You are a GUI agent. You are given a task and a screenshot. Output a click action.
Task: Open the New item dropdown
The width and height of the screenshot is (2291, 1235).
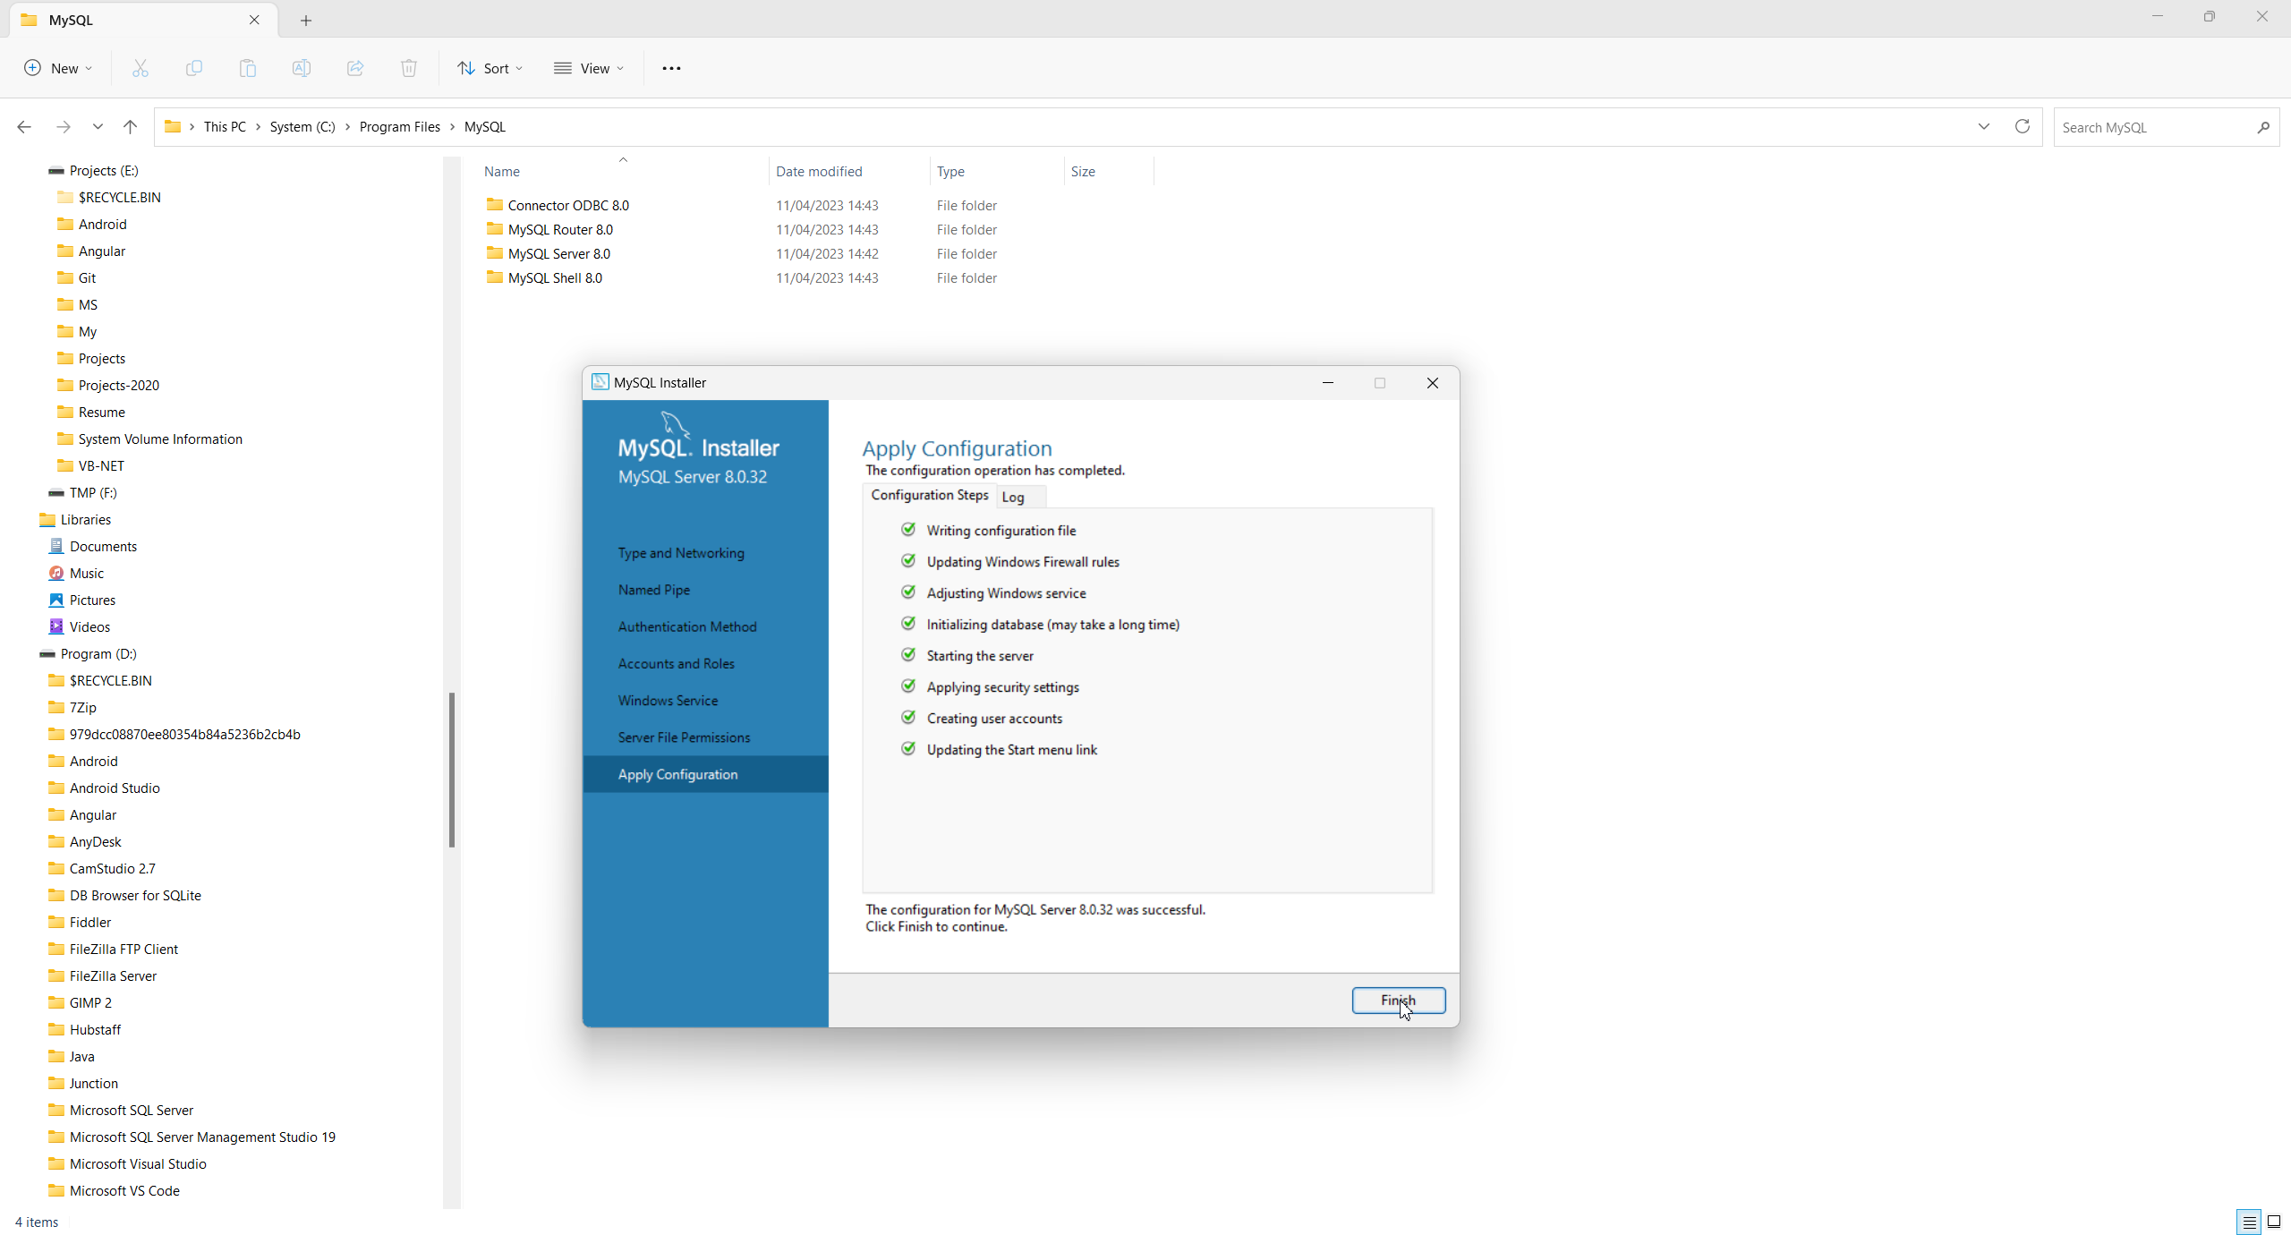[58, 68]
